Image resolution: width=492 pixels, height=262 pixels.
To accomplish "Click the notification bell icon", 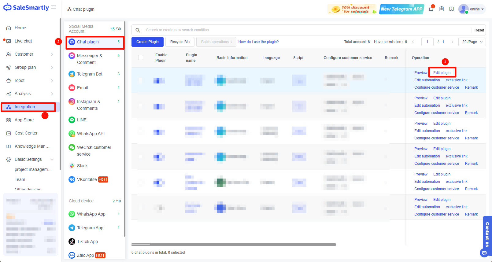I will click(x=431, y=9).
